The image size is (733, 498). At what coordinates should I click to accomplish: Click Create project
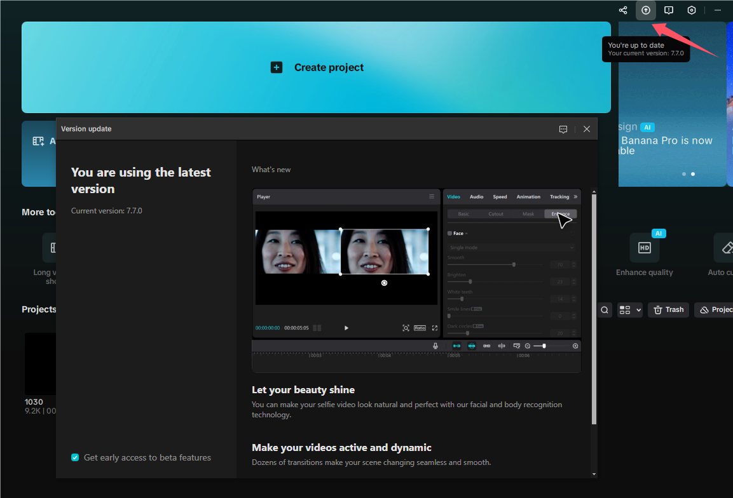[317, 67]
